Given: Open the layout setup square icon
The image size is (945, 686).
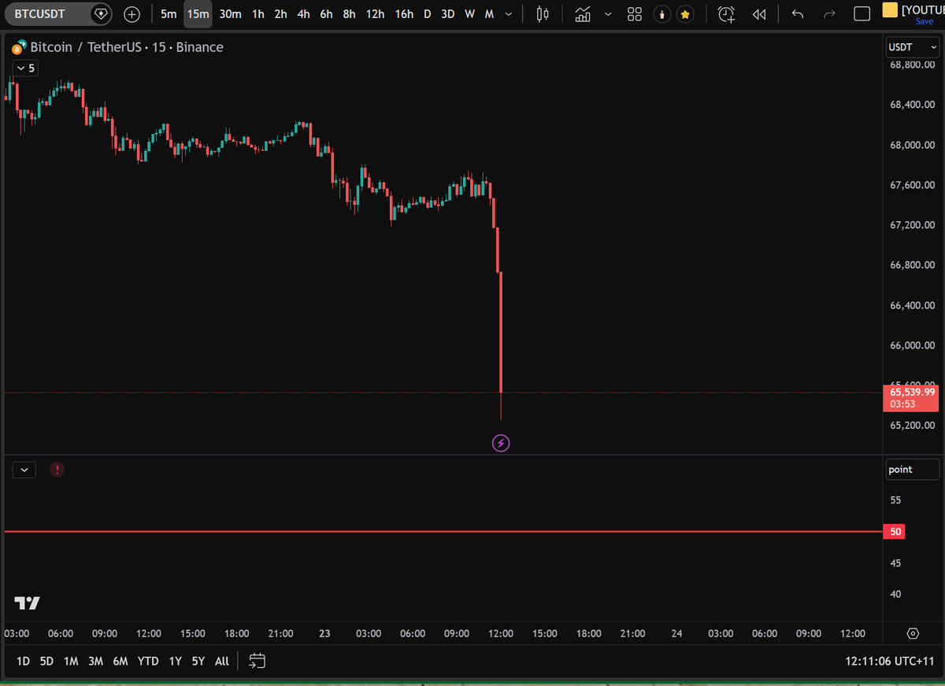Looking at the screenshot, I should tap(862, 14).
